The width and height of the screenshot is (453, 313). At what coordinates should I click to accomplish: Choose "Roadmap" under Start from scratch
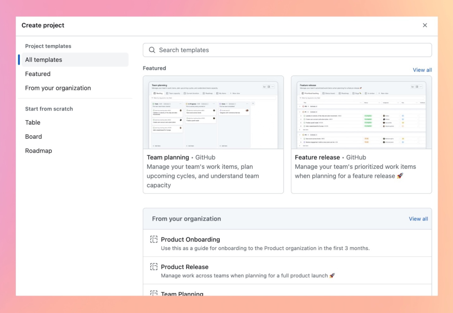pyautogui.click(x=38, y=151)
